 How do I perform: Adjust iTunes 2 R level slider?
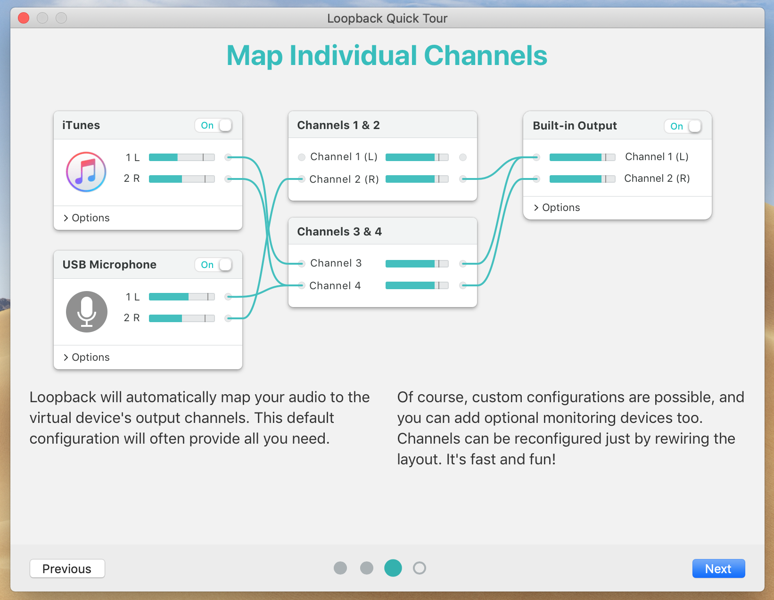[x=182, y=179]
